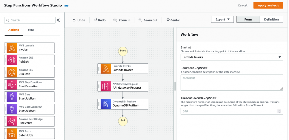Click the RunTask action label
Image resolution: width=289 pixels, height=140 pixels.
pos(24,74)
